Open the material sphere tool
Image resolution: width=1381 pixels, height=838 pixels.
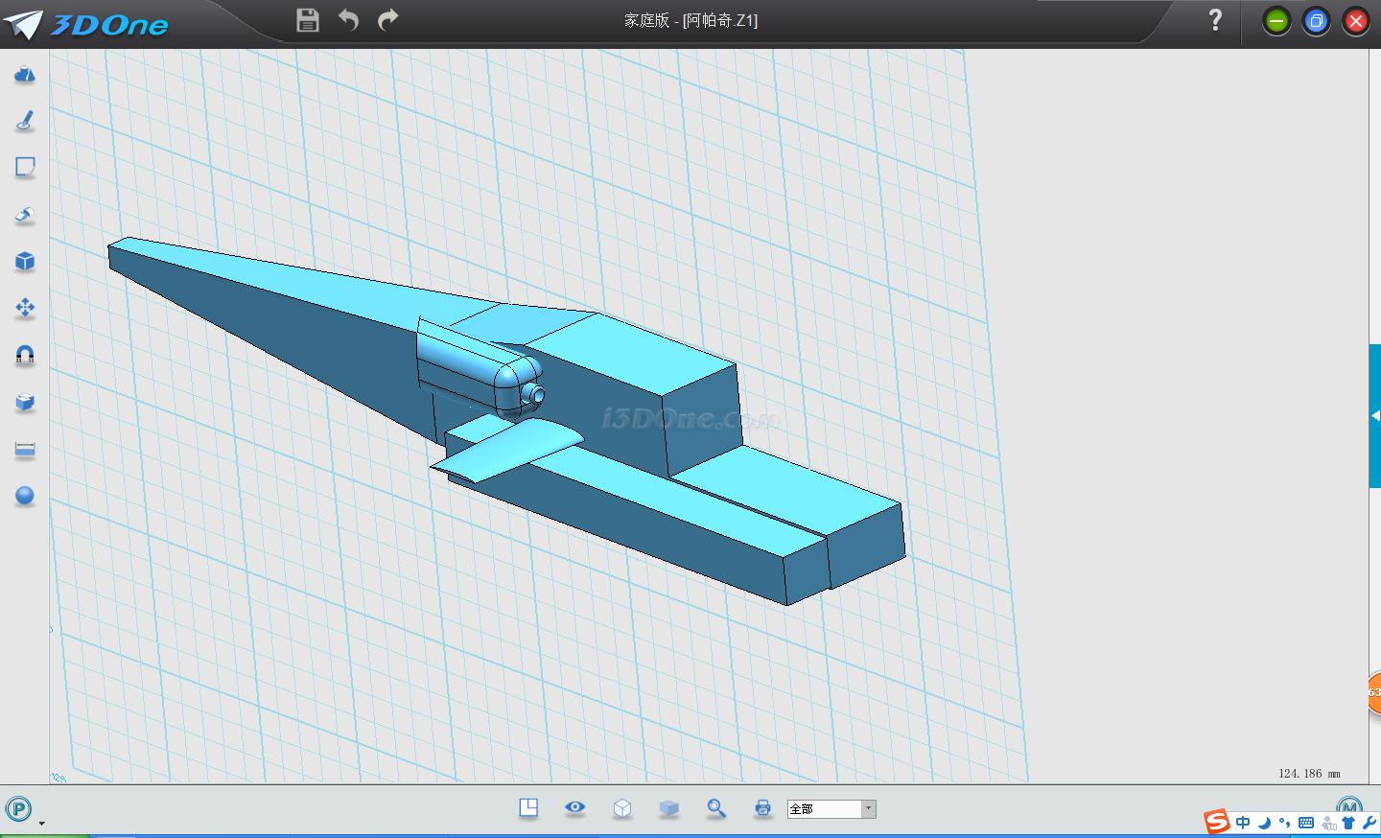[x=25, y=496]
